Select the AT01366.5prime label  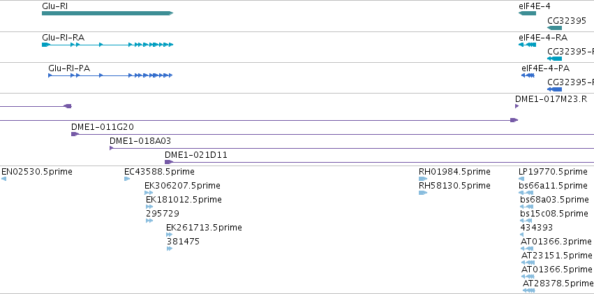[x=557, y=270]
